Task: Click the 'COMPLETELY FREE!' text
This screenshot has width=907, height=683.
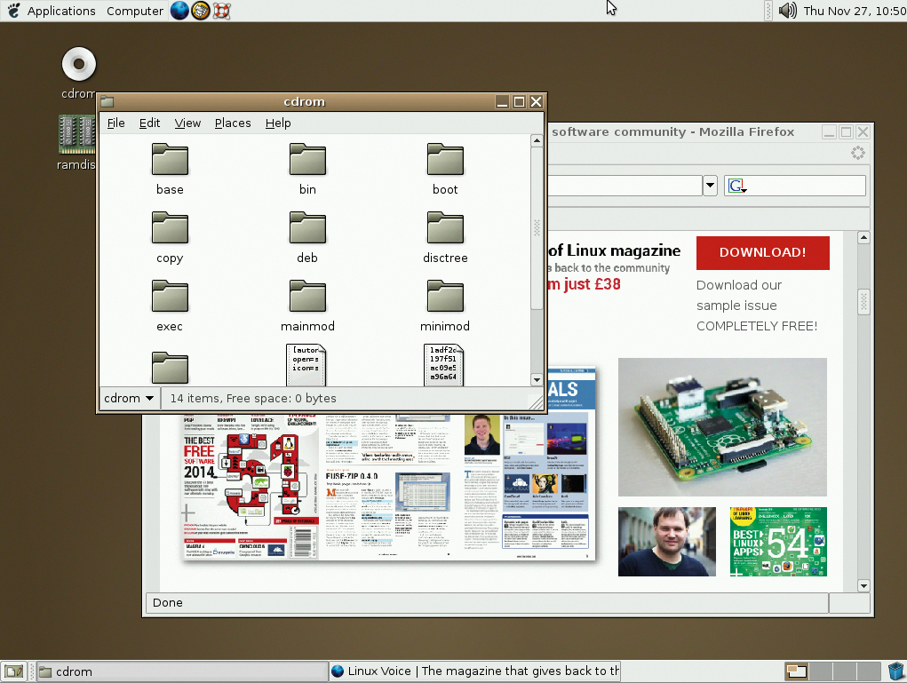Action: tap(757, 326)
